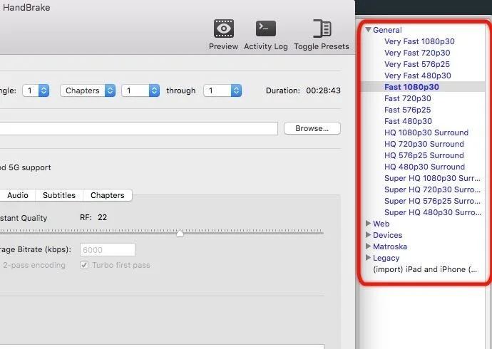The height and width of the screenshot is (349, 492).
Task: Open the end chapter dropdown after through
Action: click(x=222, y=90)
